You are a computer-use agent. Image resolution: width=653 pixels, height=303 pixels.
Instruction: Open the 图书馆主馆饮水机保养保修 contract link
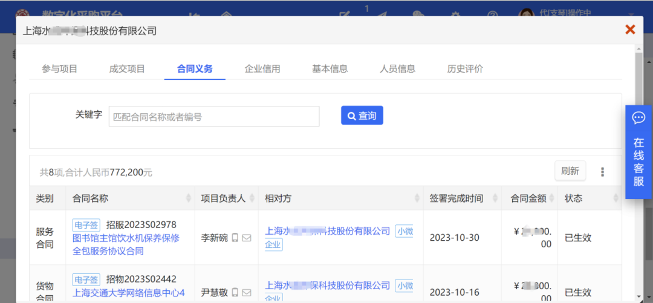[x=126, y=238]
